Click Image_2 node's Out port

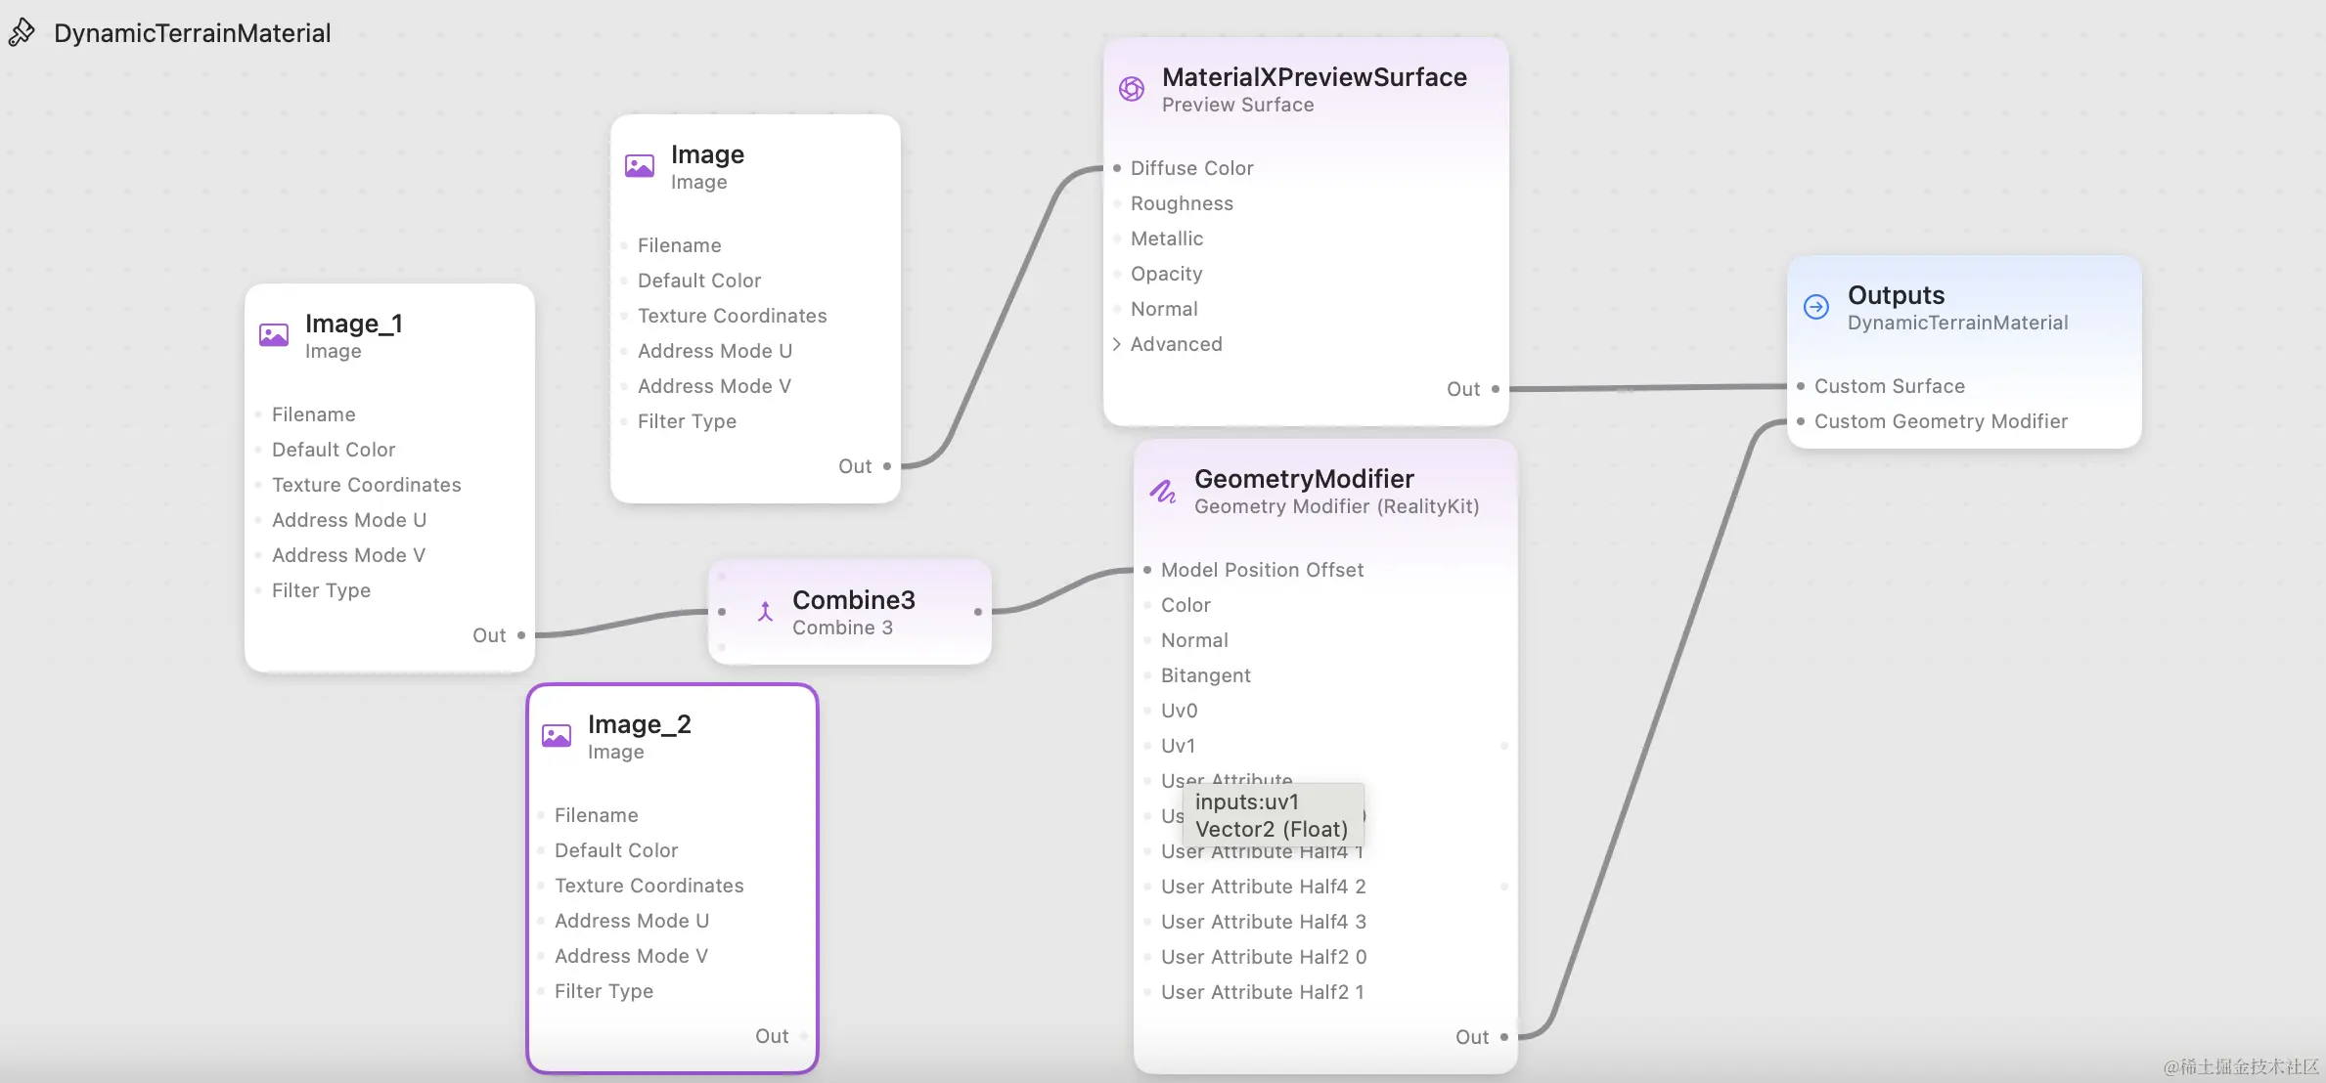click(x=803, y=1036)
